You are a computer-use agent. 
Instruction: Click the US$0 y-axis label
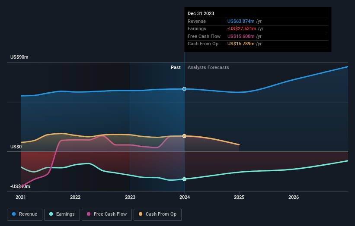pos(16,147)
